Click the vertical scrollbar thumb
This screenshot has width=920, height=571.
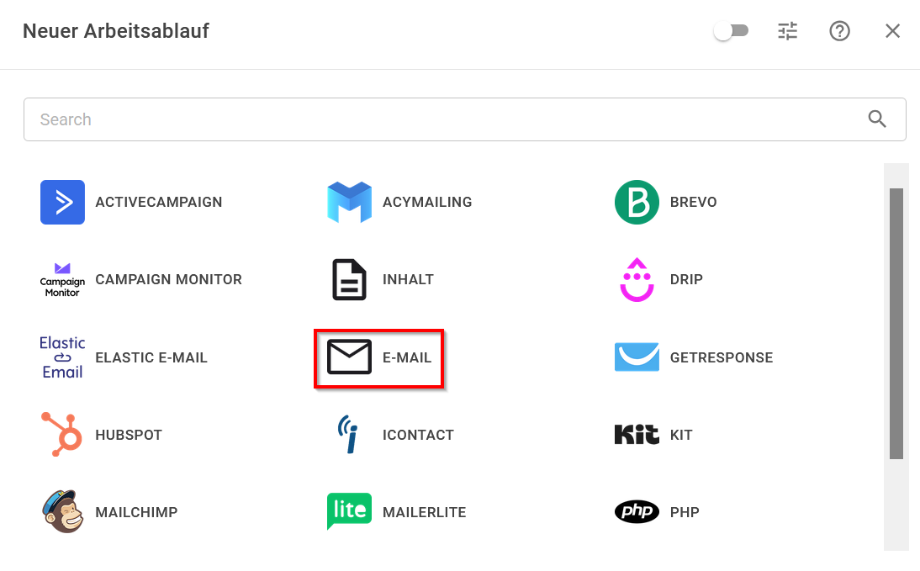coord(896,324)
